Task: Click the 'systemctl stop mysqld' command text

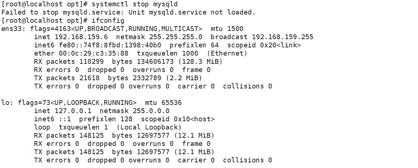Action: tap(134, 4)
